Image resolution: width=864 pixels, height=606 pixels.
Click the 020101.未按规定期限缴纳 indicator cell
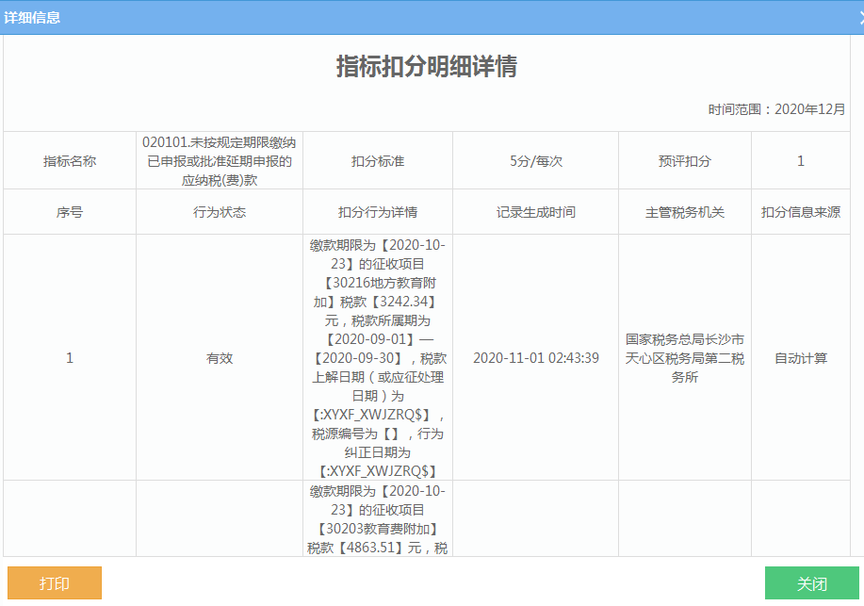220,161
